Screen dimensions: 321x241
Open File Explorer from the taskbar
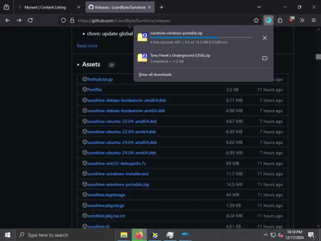click(x=124, y=235)
